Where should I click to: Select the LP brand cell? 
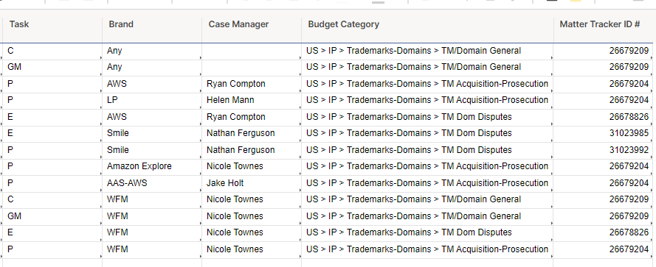point(152,100)
